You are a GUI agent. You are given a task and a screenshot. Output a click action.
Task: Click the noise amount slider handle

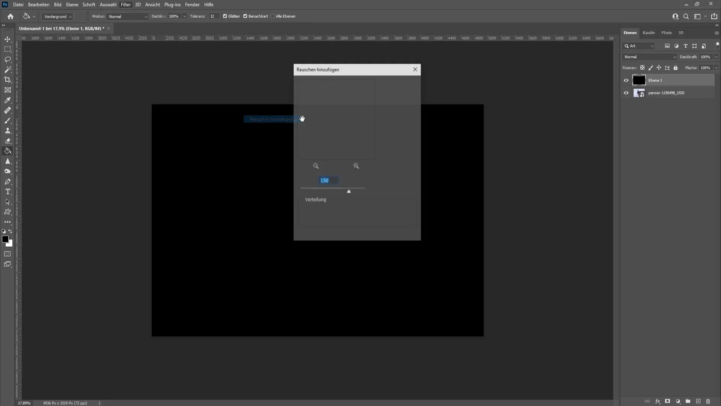click(349, 191)
